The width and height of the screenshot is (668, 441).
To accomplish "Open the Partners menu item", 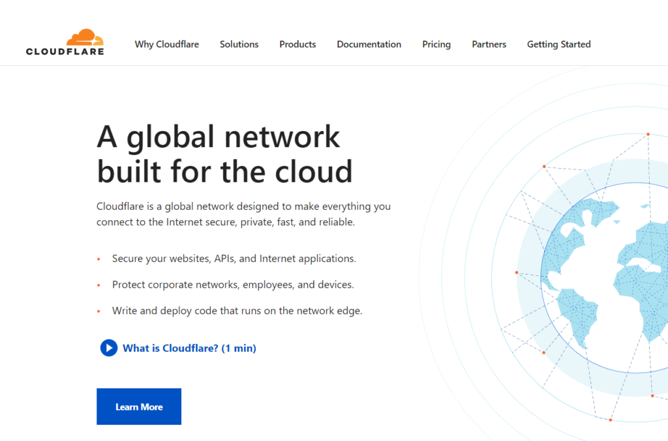I will pos(489,44).
